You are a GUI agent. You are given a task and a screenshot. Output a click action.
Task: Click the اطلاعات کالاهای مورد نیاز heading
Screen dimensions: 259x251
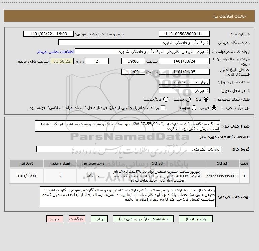pyautogui.click(x=225, y=137)
